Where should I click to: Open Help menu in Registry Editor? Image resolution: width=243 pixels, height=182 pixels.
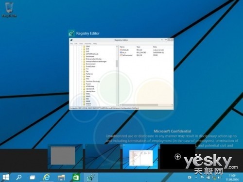[x=95, y=44]
